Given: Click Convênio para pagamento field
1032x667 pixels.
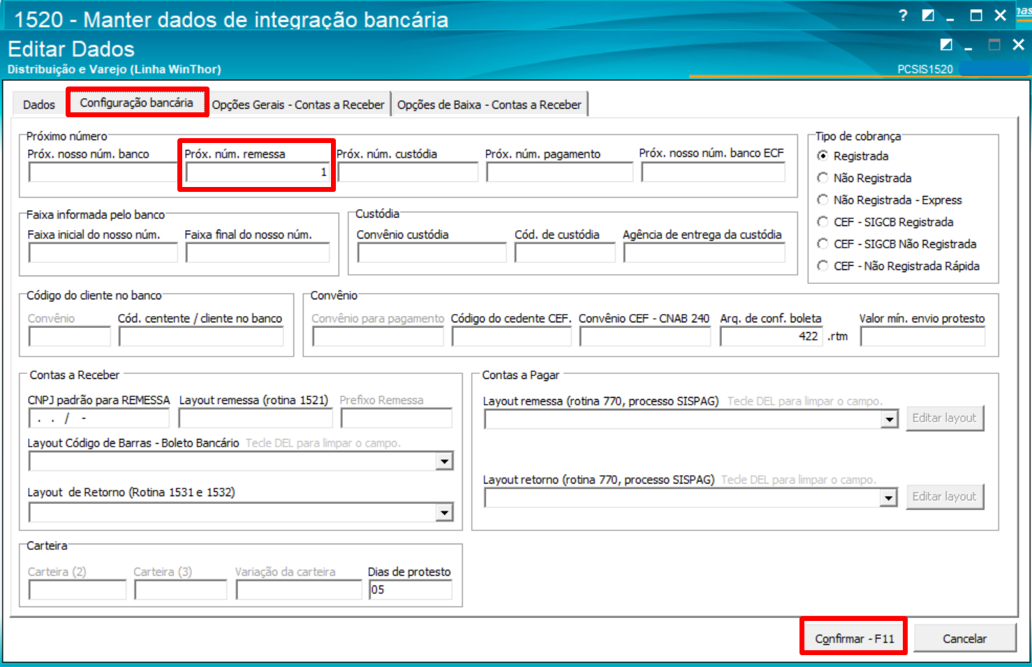Looking at the screenshot, I should tap(378, 337).
